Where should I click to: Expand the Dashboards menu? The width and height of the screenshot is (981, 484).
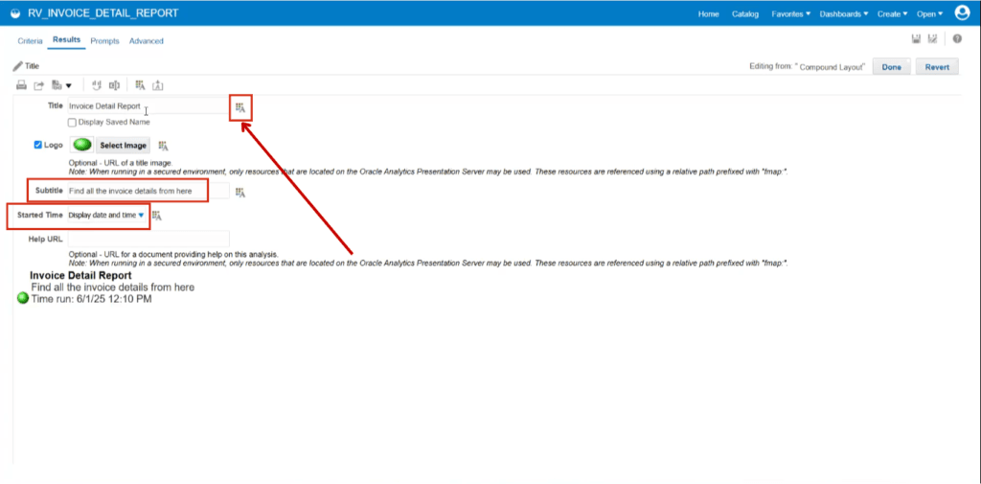(x=844, y=13)
